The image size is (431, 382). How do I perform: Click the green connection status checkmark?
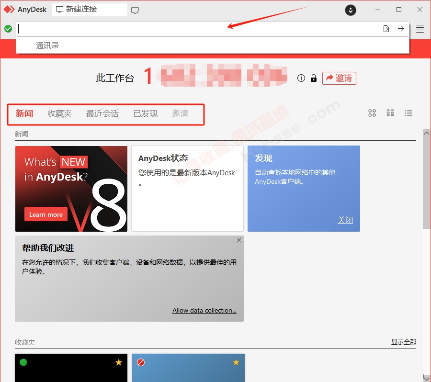click(8, 29)
